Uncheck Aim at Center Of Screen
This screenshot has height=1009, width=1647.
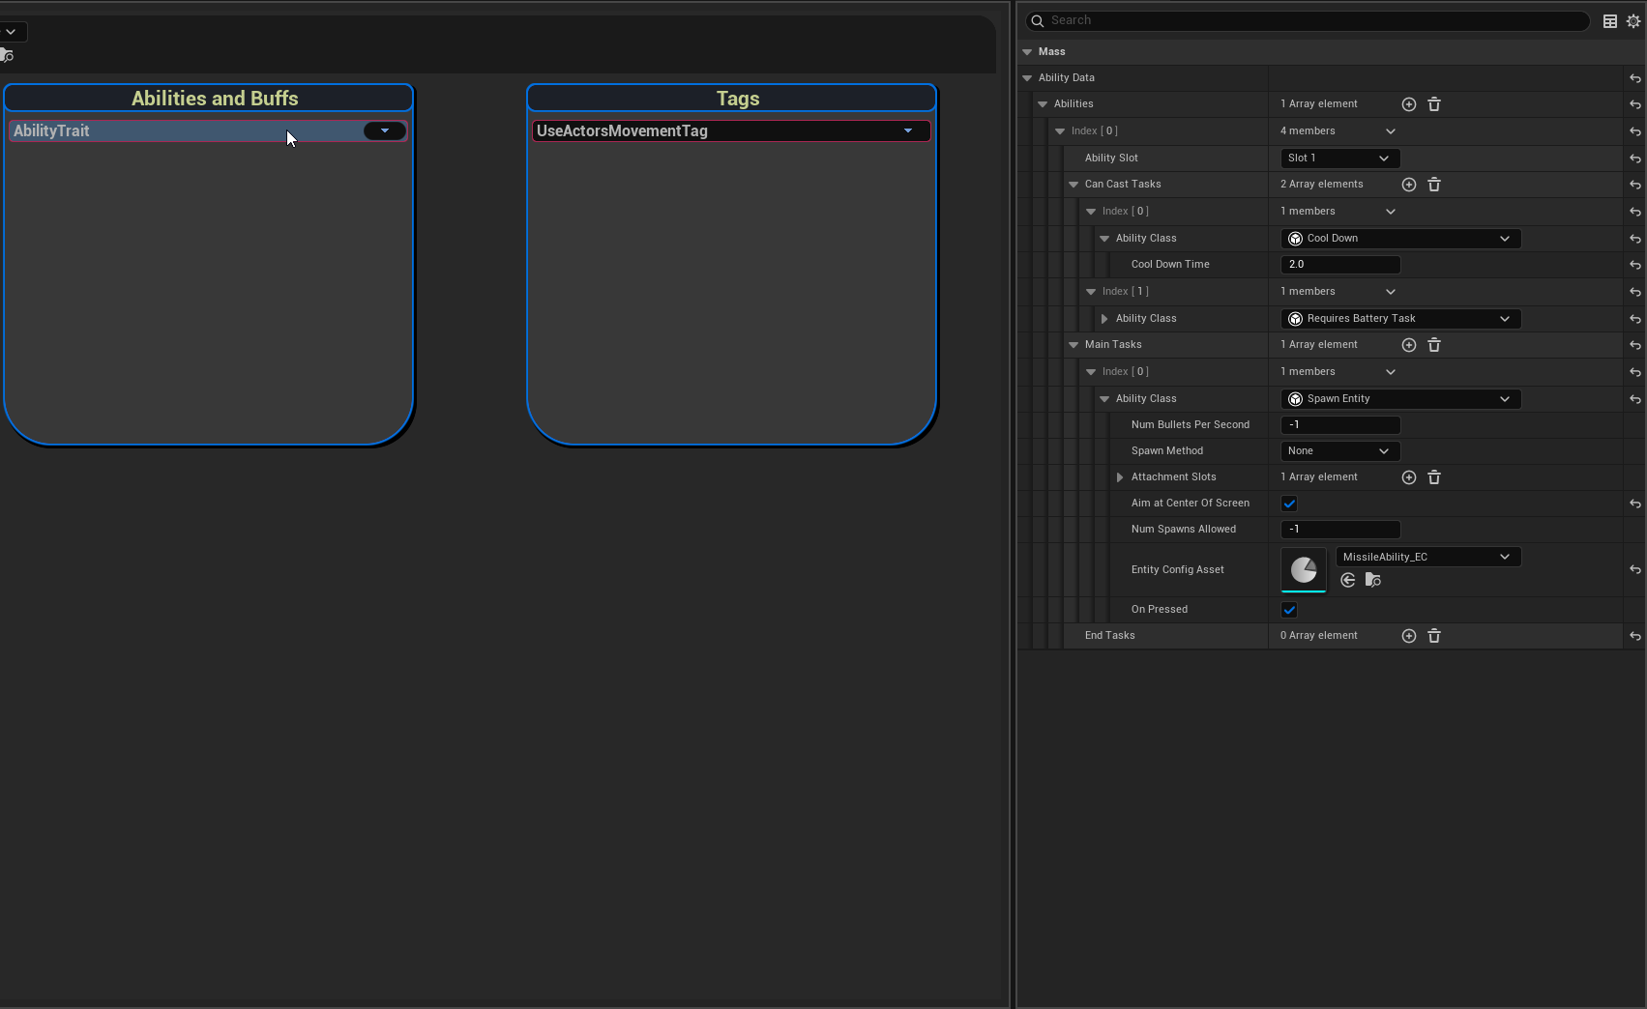click(x=1289, y=504)
